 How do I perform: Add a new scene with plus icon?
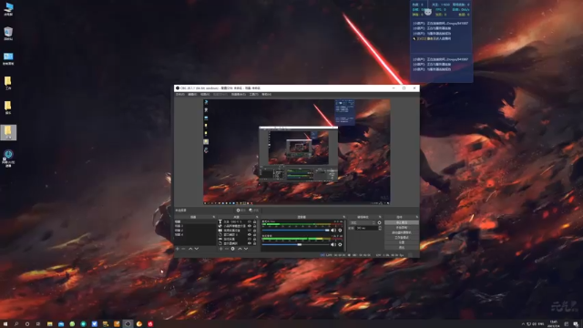pos(178,249)
